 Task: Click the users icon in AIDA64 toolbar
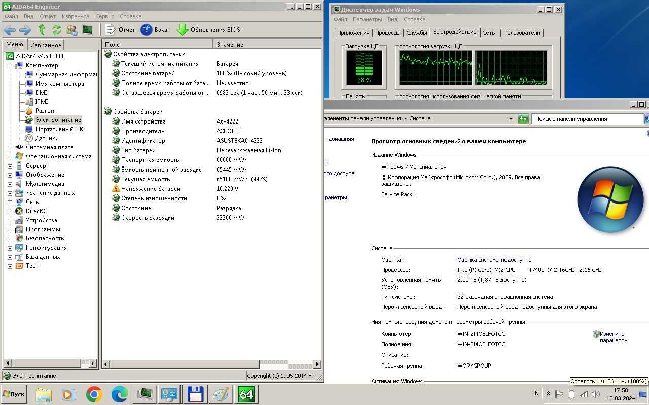point(72,30)
